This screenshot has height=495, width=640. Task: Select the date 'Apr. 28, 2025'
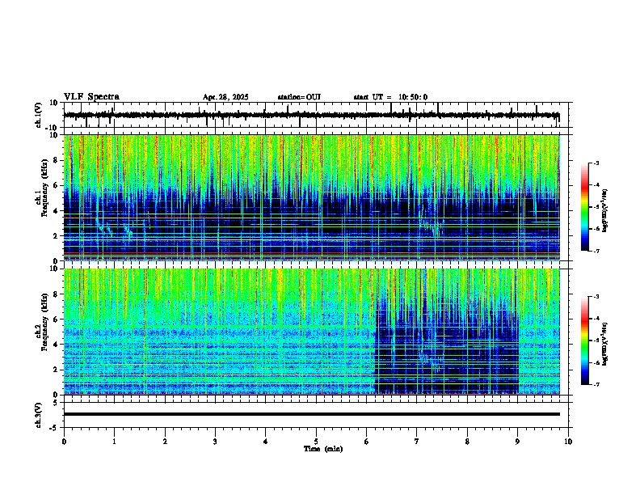[225, 97]
